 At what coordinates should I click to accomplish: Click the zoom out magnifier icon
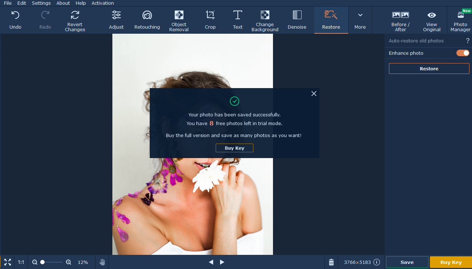[35, 262]
